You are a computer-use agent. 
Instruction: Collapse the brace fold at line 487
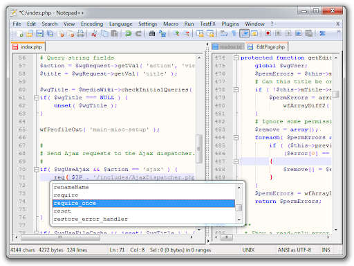point(236,161)
